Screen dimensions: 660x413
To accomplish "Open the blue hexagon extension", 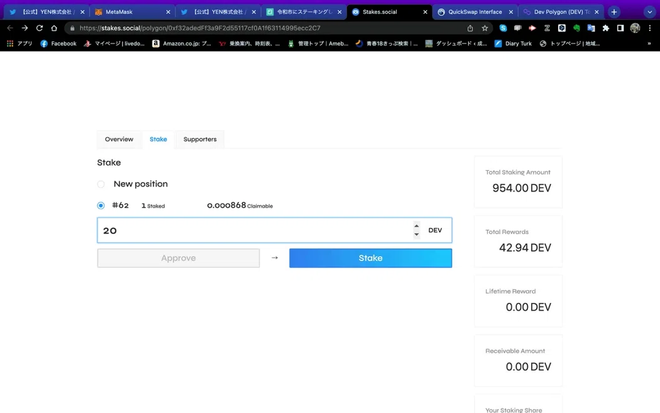I will (x=562, y=28).
